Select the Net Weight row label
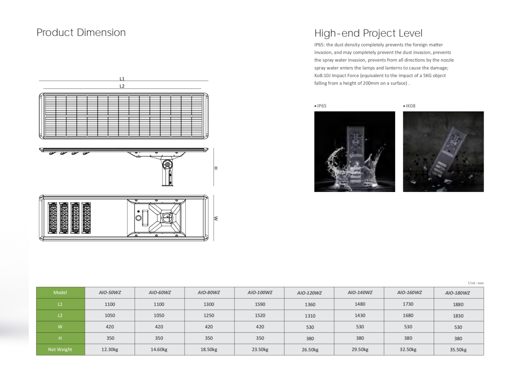This screenshot has width=521, height=383. point(60,349)
